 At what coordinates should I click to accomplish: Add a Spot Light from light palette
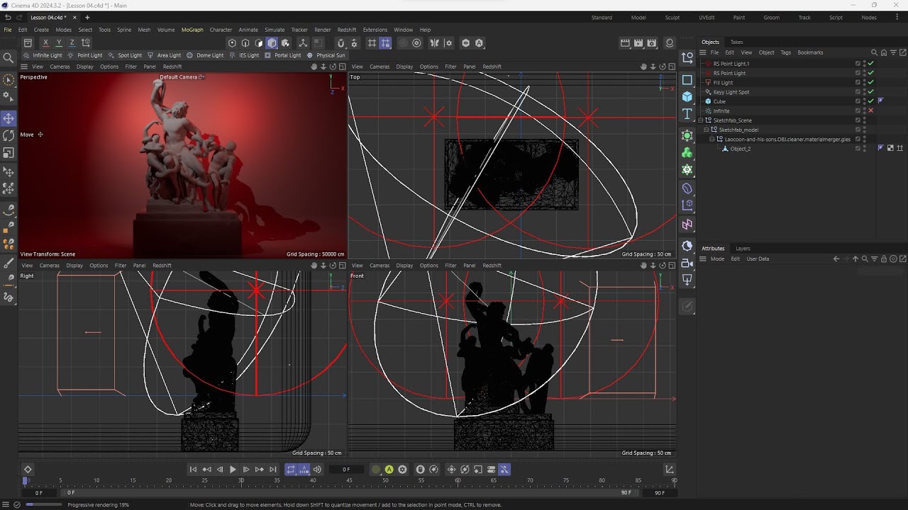(125, 55)
